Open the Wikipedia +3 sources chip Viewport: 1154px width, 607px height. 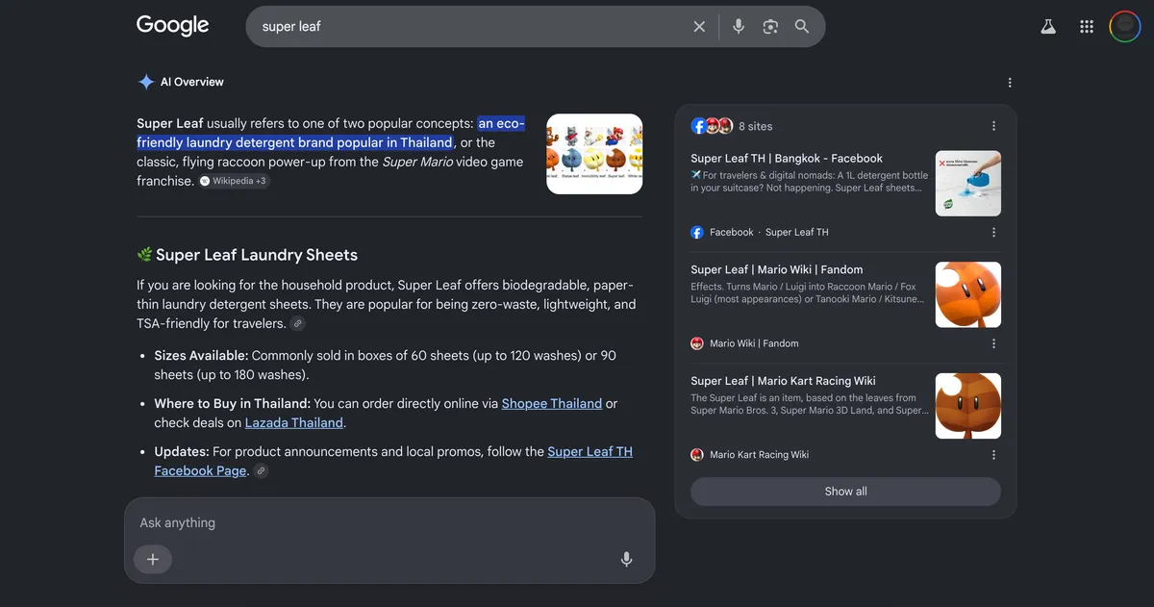tap(235, 181)
